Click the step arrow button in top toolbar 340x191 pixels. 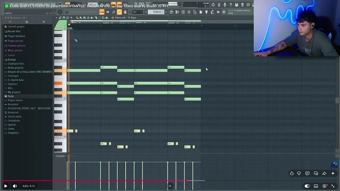[x=108, y=12]
